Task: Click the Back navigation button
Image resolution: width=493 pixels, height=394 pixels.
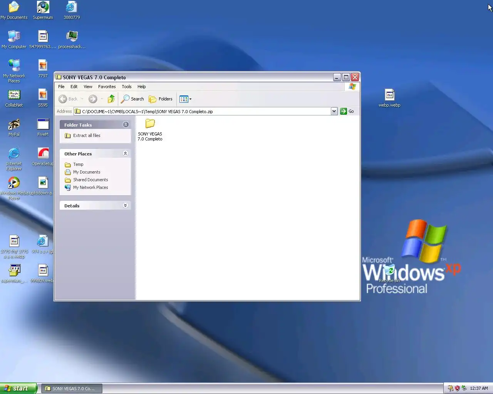Action: (68, 99)
